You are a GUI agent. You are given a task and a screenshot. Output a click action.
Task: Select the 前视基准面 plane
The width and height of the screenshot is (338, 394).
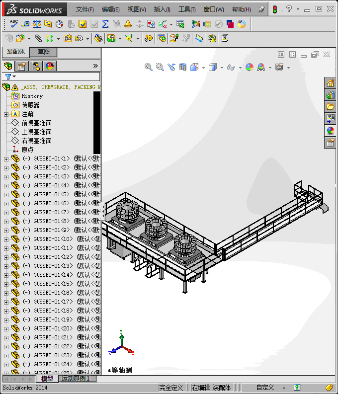pyautogui.click(x=36, y=123)
